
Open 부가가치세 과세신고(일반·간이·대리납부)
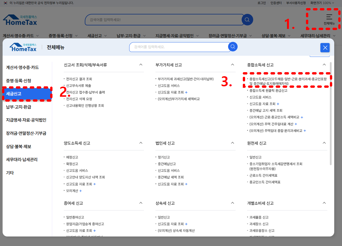click(186, 79)
